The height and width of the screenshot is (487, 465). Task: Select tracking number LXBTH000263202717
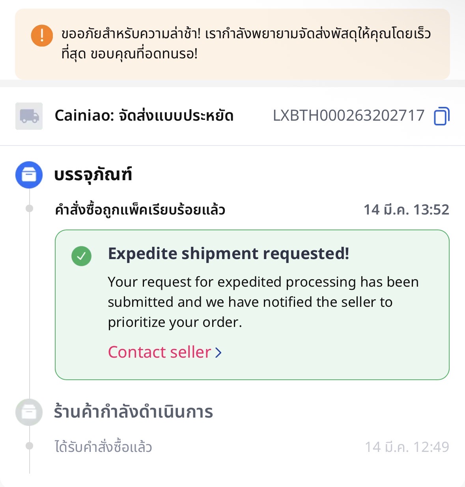349,116
